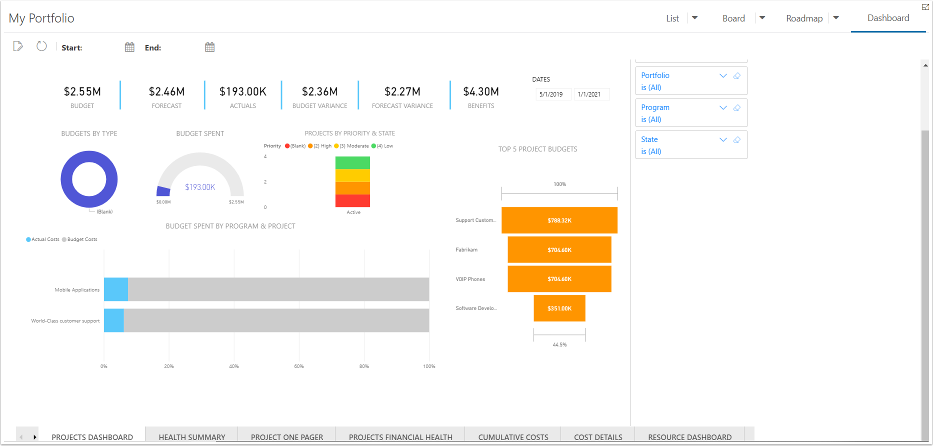Screen dimensions: 933x446
Task: Clear the Program filter with eraser icon
Action: 737,108
